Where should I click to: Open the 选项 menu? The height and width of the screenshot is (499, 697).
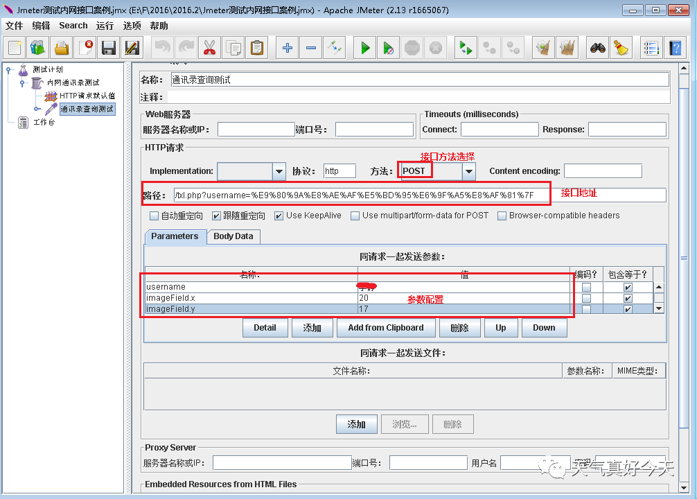pyautogui.click(x=132, y=26)
